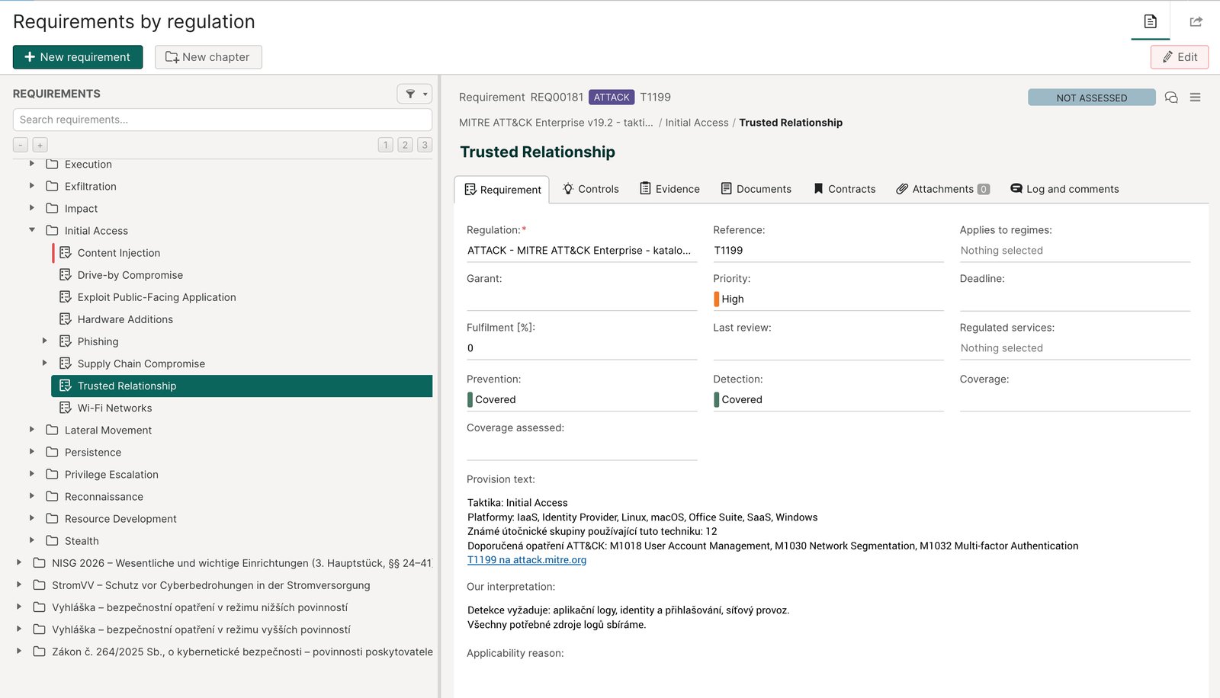This screenshot has height=698, width=1220.
Task: Click the Initial Access breadcrumb
Action: pos(697,123)
